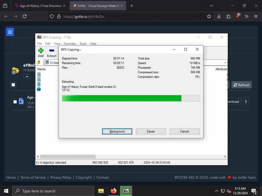Go back in browser history

pyautogui.click(x=6, y=16)
